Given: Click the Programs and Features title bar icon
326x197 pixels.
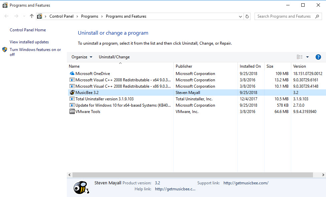Looking at the screenshot, I should tap(5, 5).
